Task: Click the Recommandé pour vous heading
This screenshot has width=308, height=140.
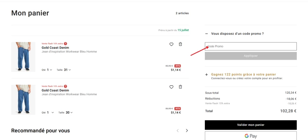Action: click(40, 130)
